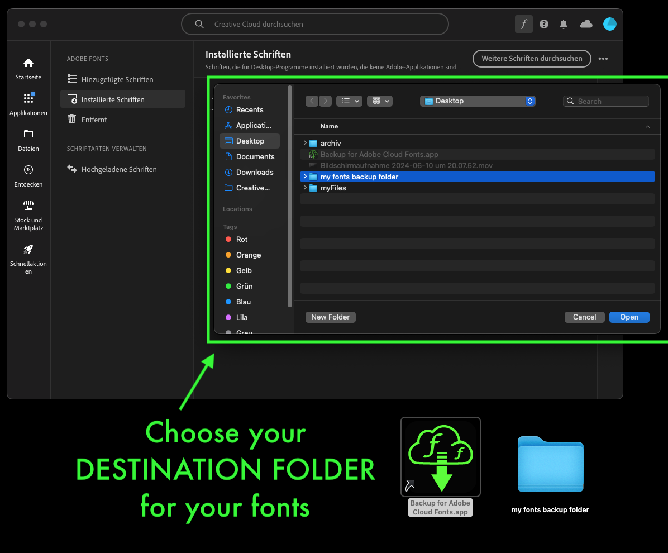Click Weitere Schriften durchsuchen button
The image size is (668, 553).
(532, 58)
